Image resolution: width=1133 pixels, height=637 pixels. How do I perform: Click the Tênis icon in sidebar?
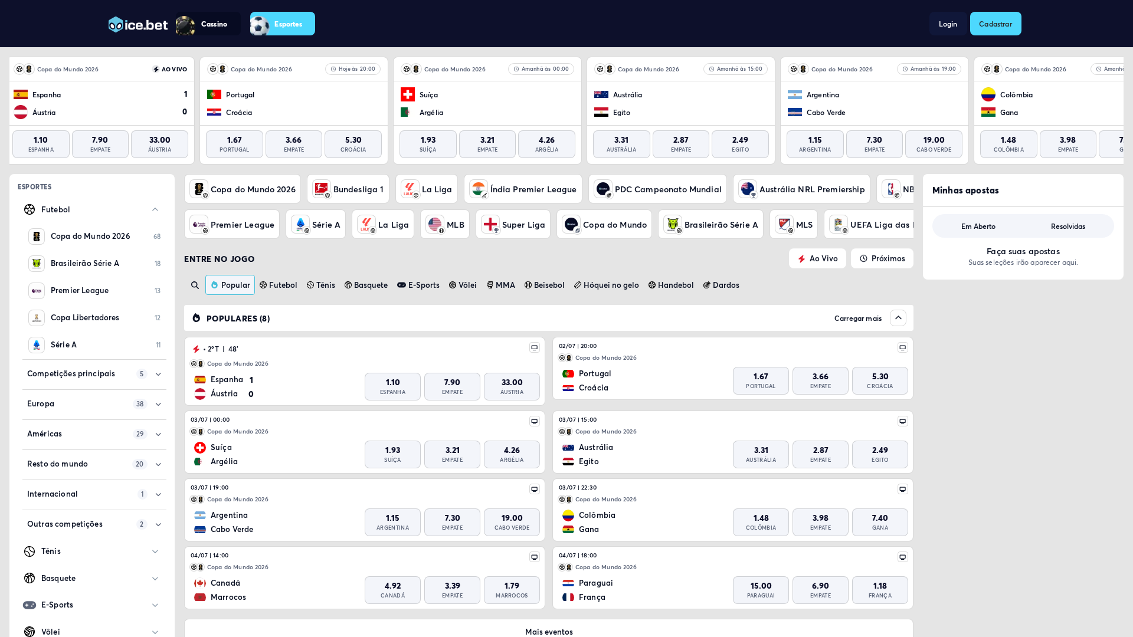pyautogui.click(x=30, y=551)
